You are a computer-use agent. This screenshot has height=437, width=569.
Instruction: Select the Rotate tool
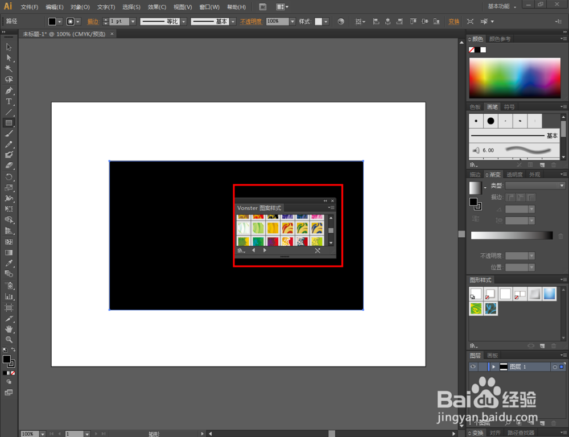(x=9, y=177)
